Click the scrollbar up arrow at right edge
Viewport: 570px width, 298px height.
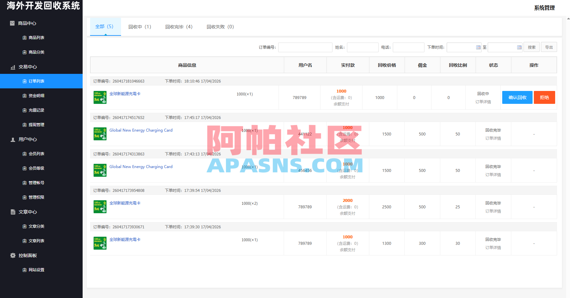(568, 19)
